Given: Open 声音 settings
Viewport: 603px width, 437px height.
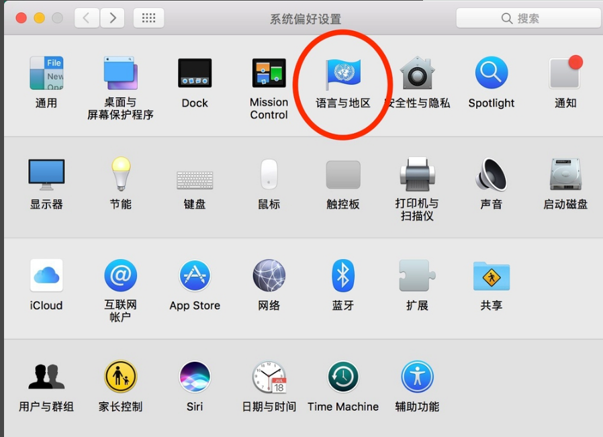Looking at the screenshot, I should pyautogui.click(x=491, y=176).
